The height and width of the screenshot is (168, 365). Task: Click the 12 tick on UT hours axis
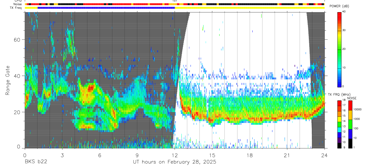174,155
